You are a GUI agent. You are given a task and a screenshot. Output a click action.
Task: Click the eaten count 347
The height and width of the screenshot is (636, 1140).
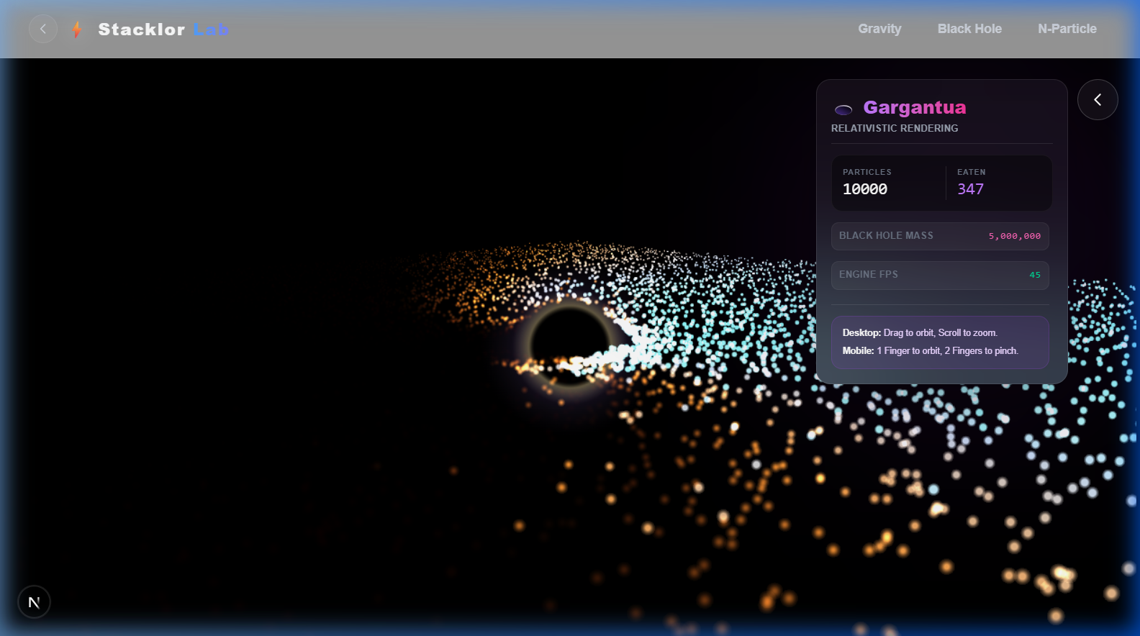click(x=970, y=189)
